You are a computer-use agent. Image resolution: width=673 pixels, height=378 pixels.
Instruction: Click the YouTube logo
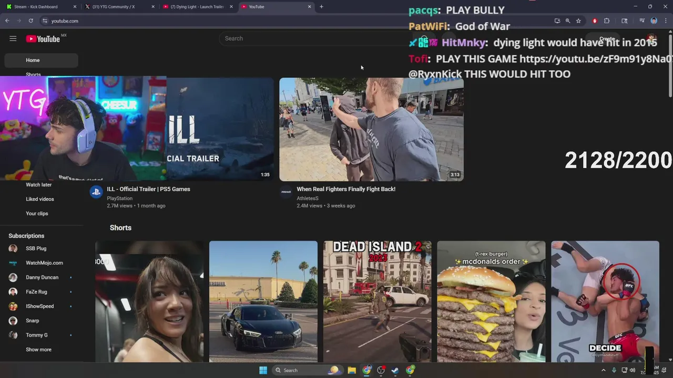tap(43, 39)
